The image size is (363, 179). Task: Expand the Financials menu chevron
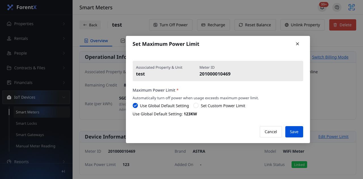[x=64, y=83]
